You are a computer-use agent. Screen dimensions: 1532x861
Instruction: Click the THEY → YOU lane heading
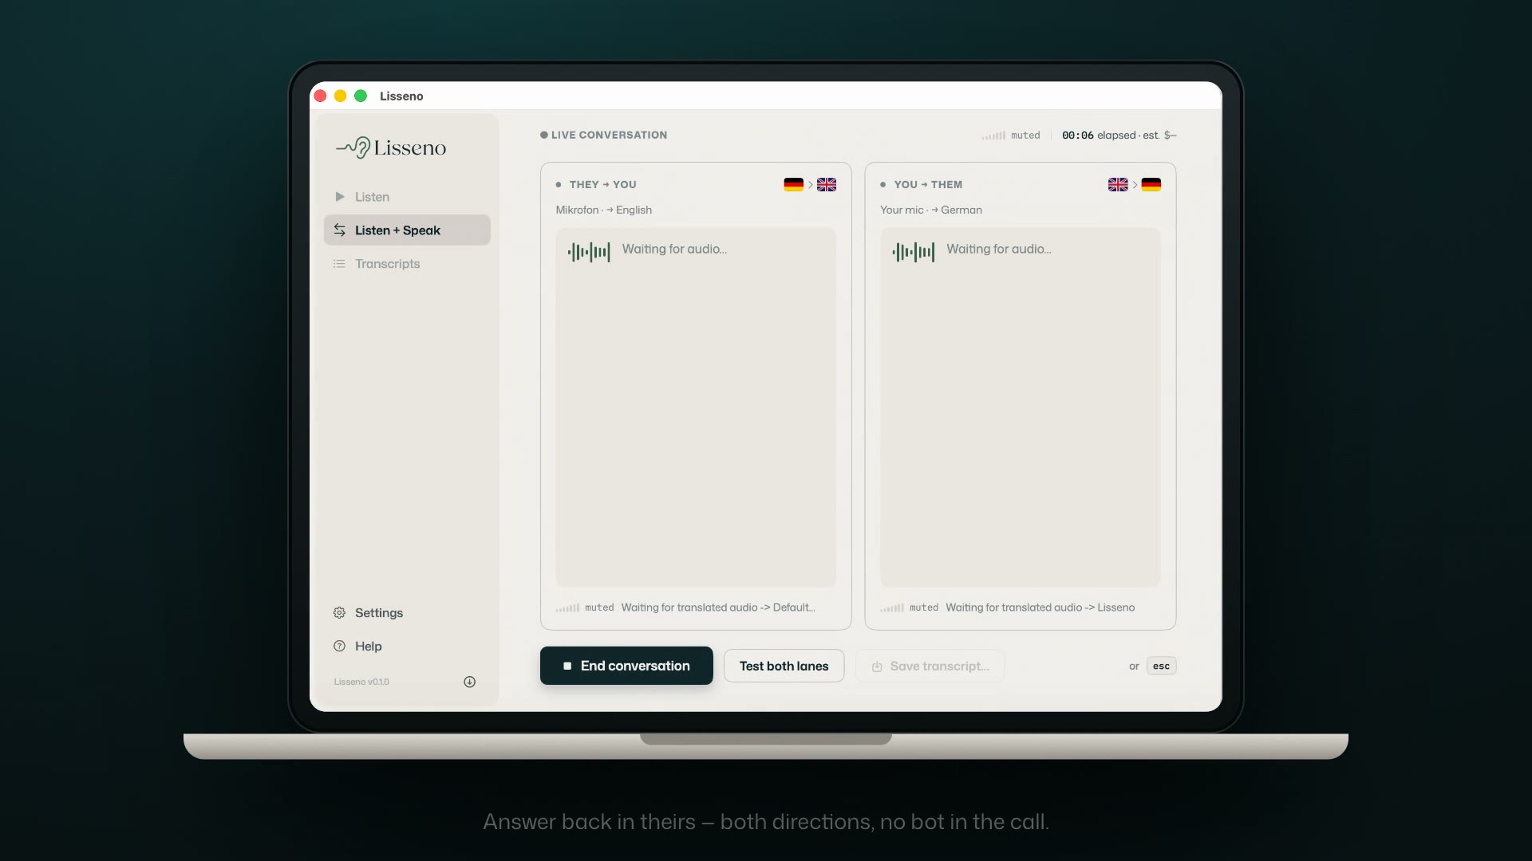603,185
